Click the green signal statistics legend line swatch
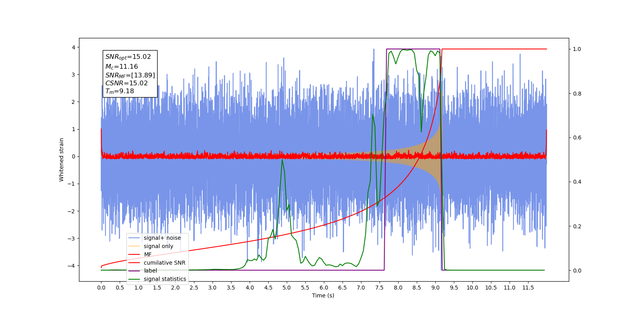 (134, 279)
